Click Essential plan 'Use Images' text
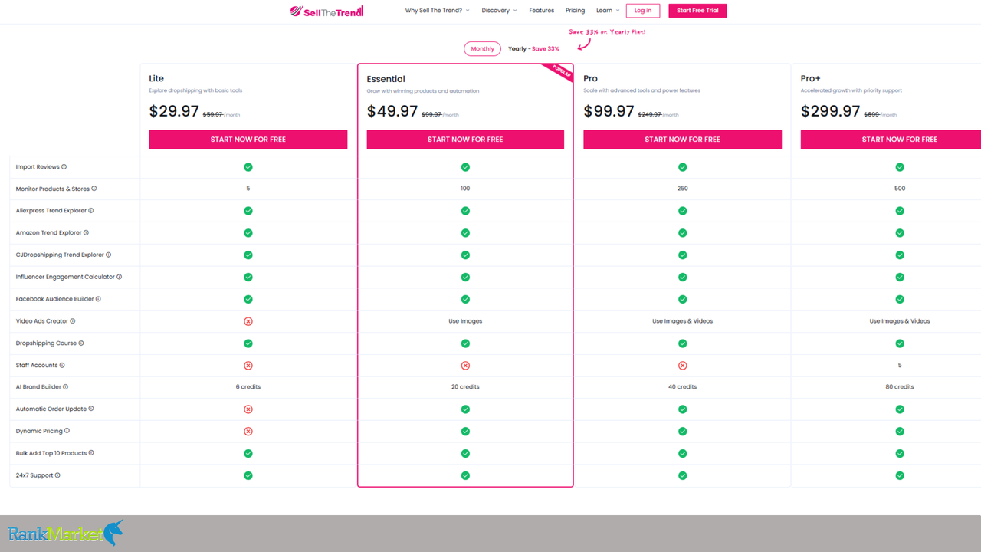Viewport: 981px width, 552px height. (x=465, y=321)
